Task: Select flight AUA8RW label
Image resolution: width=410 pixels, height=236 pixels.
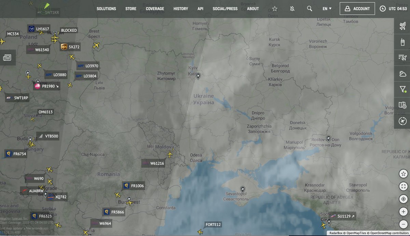Action: click(32, 191)
